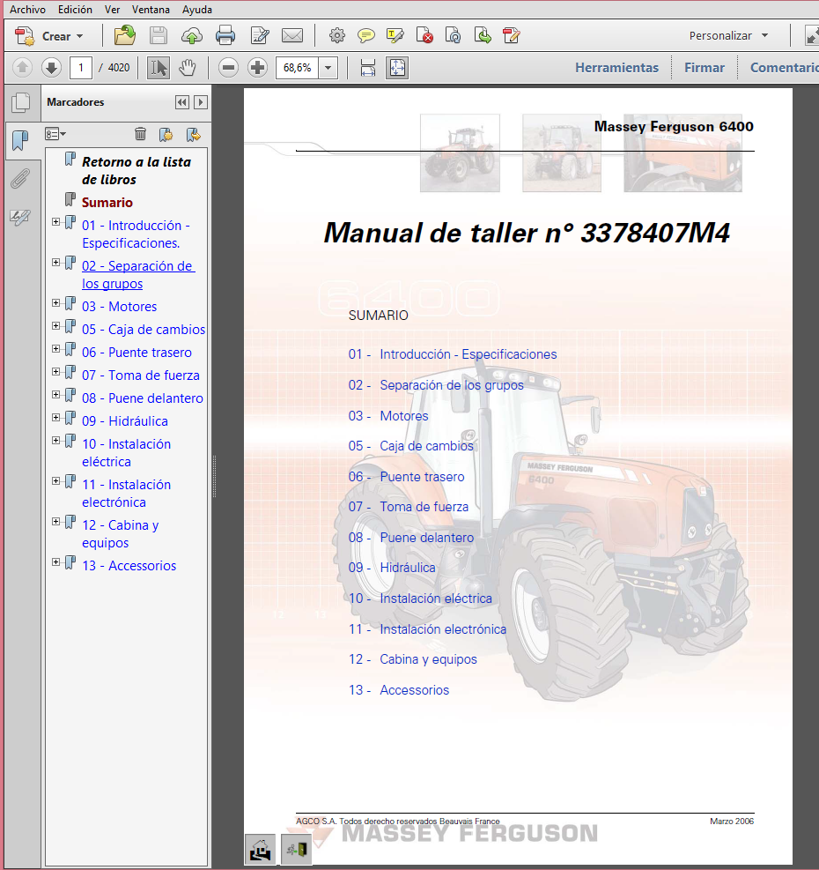The width and height of the screenshot is (819, 870).
Task: Send file by email envelope icon
Action: click(x=292, y=35)
